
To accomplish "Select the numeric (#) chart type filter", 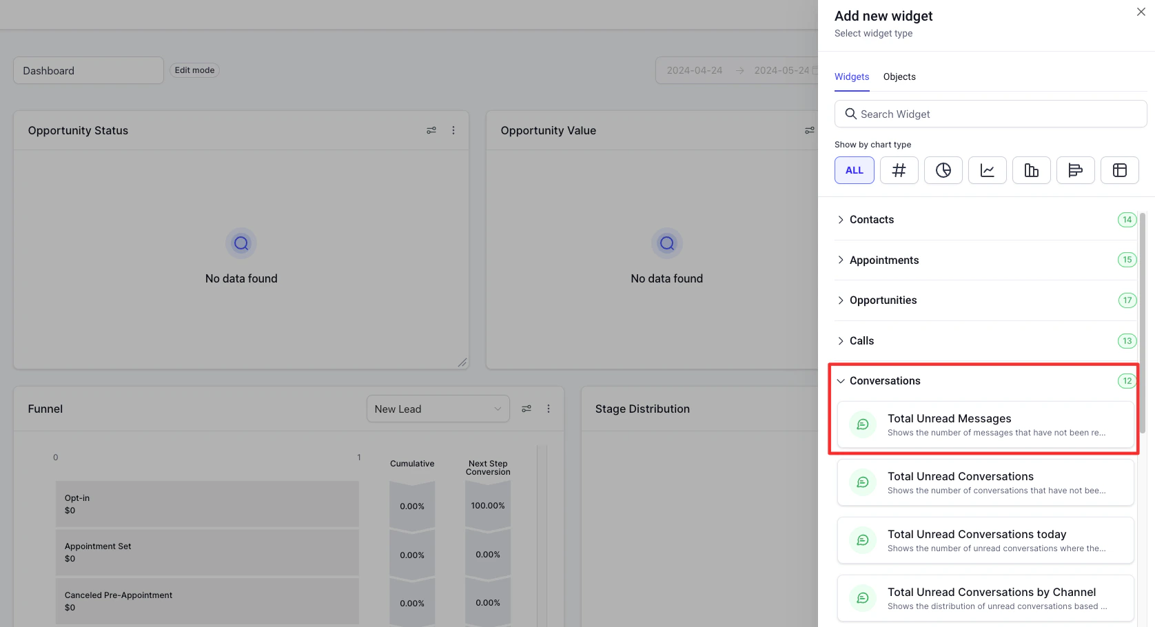I will pyautogui.click(x=899, y=169).
